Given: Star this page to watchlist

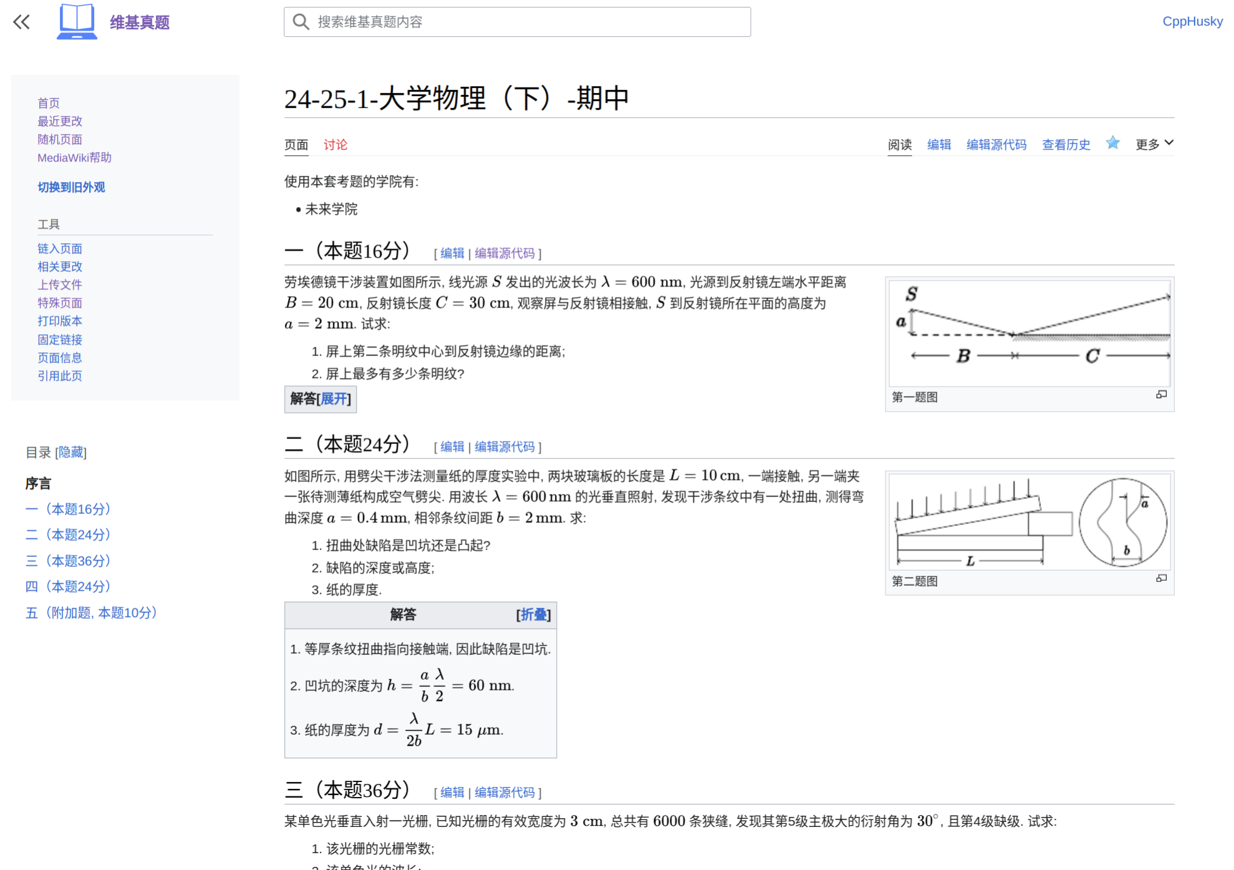Looking at the screenshot, I should coord(1112,143).
